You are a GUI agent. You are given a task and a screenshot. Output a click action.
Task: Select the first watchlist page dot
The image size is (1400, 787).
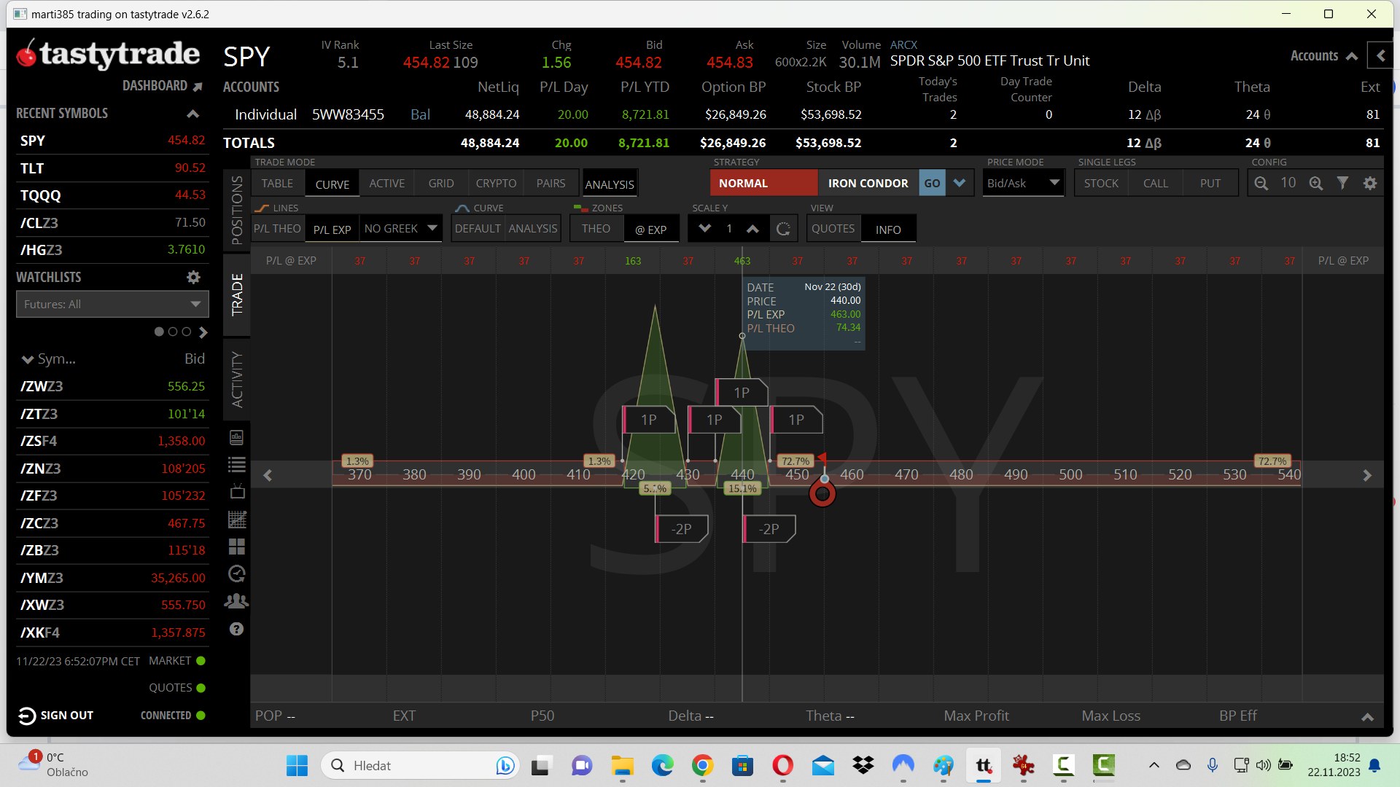tap(159, 332)
